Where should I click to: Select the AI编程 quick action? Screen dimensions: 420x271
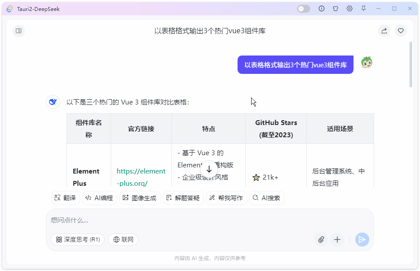pos(99,198)
